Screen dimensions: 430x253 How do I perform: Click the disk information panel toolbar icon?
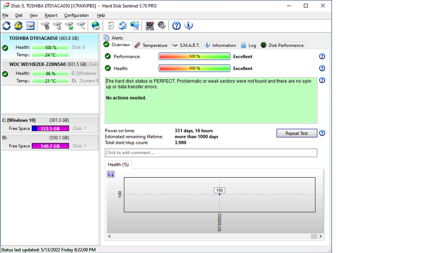click(x=30, y=26)
